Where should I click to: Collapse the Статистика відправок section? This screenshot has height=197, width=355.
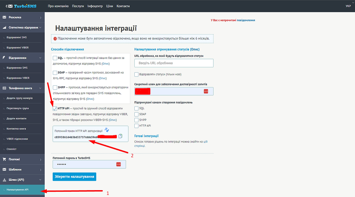tap(40, 27)
